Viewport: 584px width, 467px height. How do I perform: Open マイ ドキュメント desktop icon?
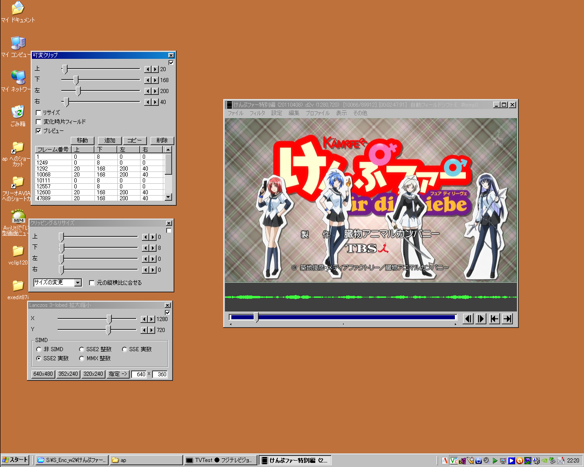18,12
